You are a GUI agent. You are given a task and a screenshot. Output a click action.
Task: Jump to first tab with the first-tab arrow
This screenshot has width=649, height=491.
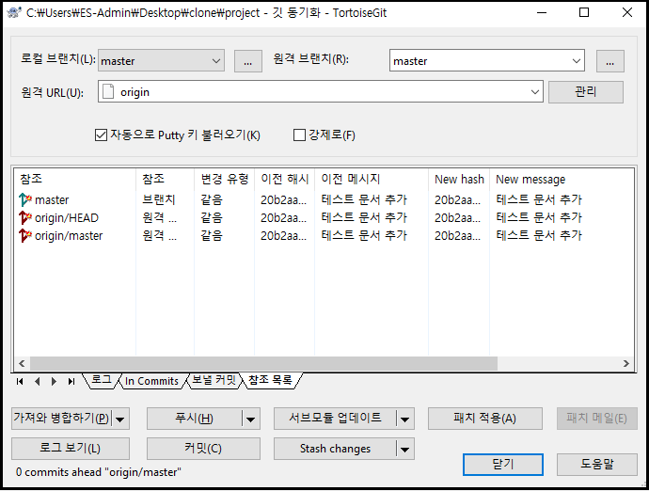point(20,381)
